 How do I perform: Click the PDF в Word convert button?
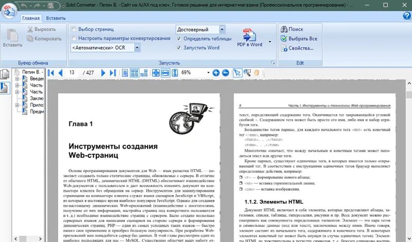pyautogui.click(x=250, y=38)
